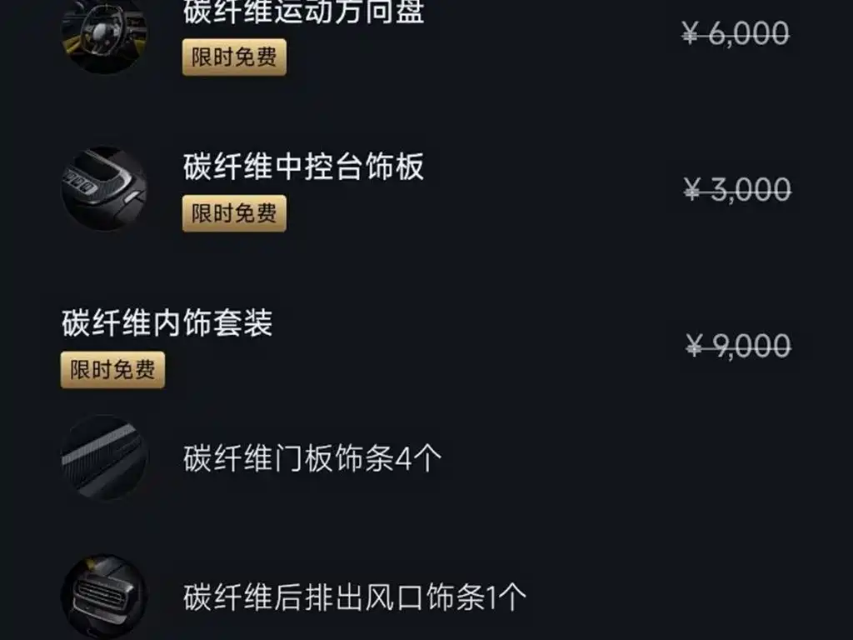Open the 碳纤维中控台饰板 circular thumbnail

click(x=104, y=188)
